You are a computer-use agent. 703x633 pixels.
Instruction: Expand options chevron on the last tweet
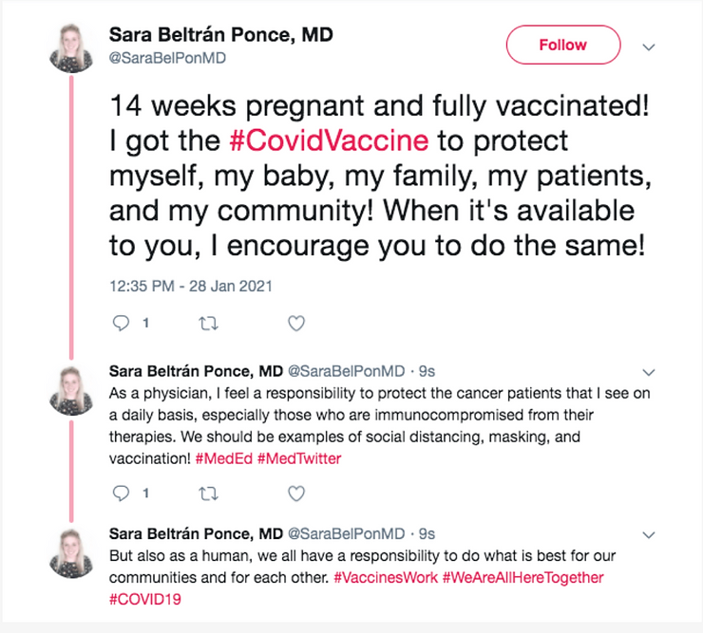click(x=650, y=535)
